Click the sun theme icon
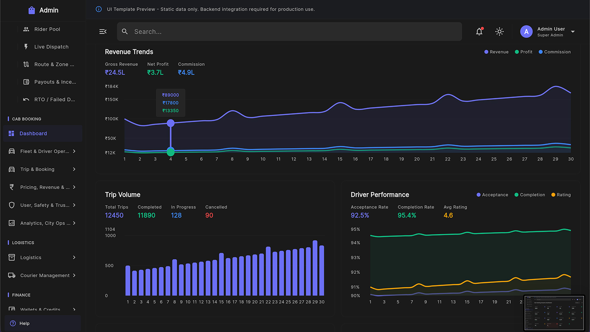This screenshot has height=332, width=590. click(499, 31)
